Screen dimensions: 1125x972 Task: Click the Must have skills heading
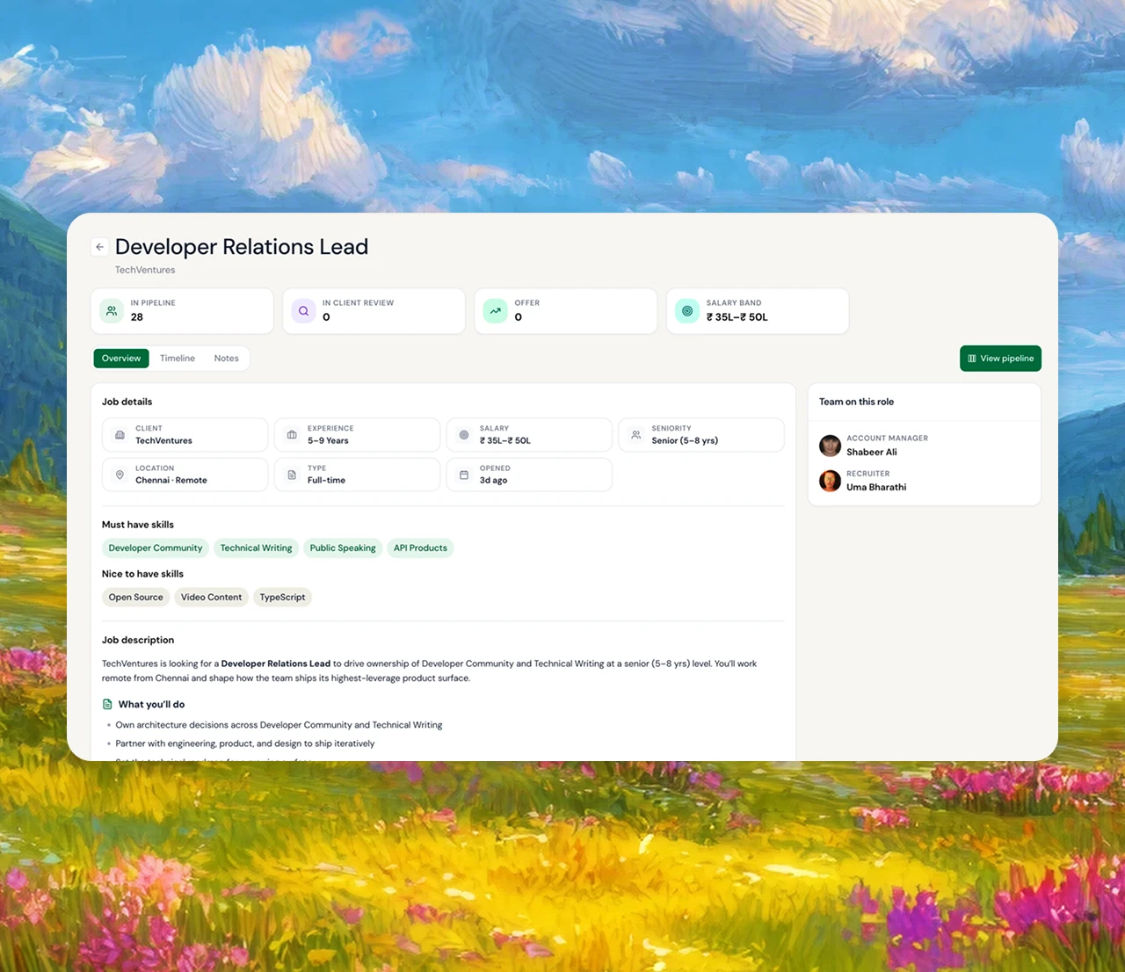point(138,525)
